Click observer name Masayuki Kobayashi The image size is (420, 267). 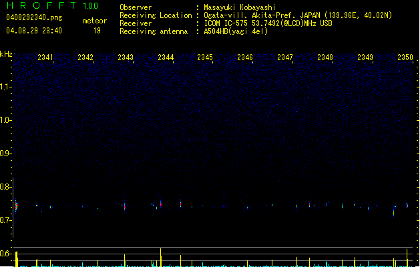coord(239,7)
